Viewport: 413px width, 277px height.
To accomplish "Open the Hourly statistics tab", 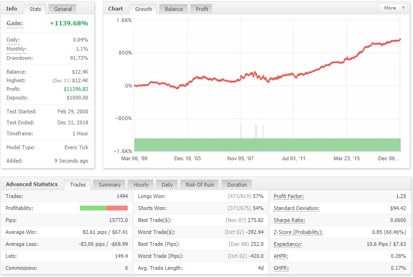I will tap(141, 185).
